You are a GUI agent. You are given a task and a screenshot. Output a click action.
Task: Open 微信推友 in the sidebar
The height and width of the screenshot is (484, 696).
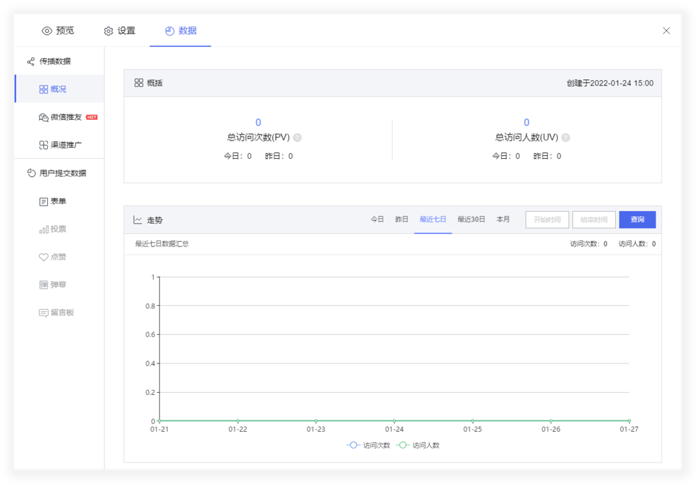coord(65,117)
